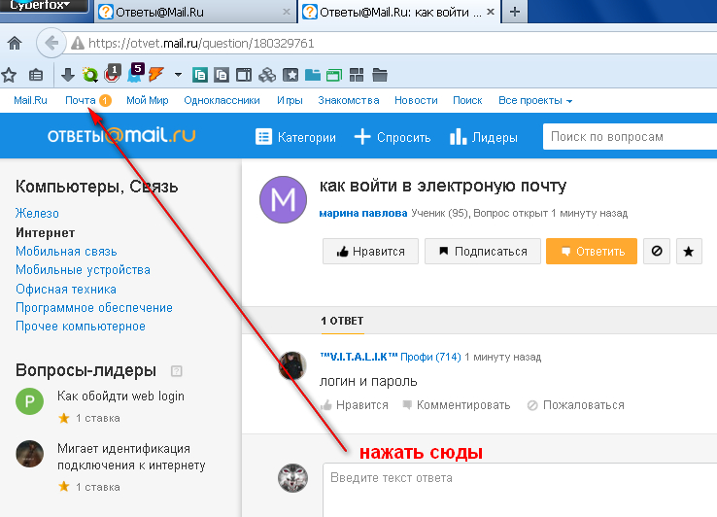
Task: Open the blue ghost extension showing 5
Action: (x=135, y=73)
